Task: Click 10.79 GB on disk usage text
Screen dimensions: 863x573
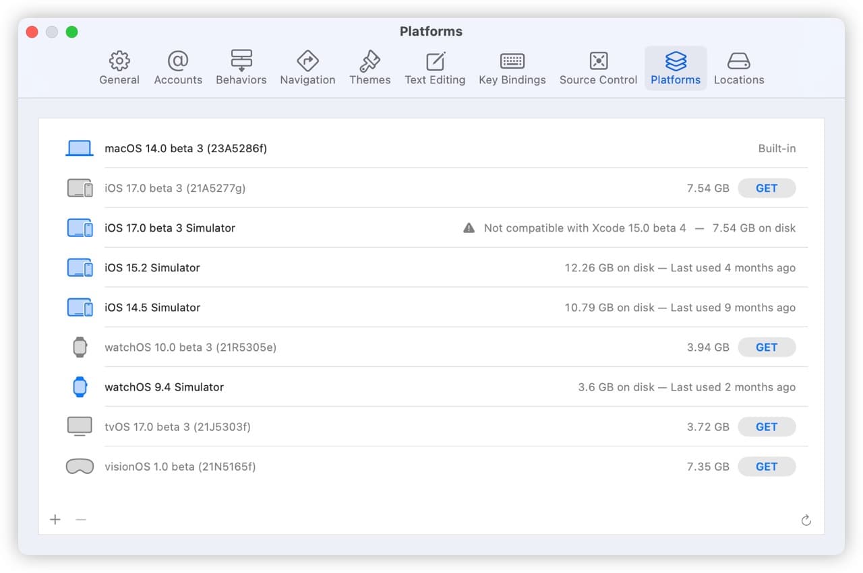Action: tap(609, 308)
